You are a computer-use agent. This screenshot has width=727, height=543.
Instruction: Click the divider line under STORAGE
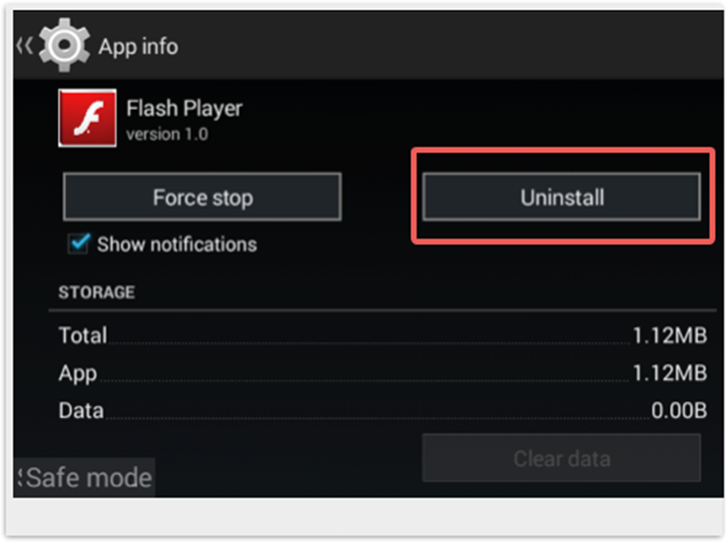(382, 309)
